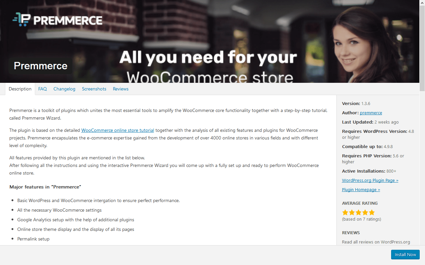
Task: Open the WordPress.org Plugin Page link
Action: pyautogui.click(x=370, y=180)
